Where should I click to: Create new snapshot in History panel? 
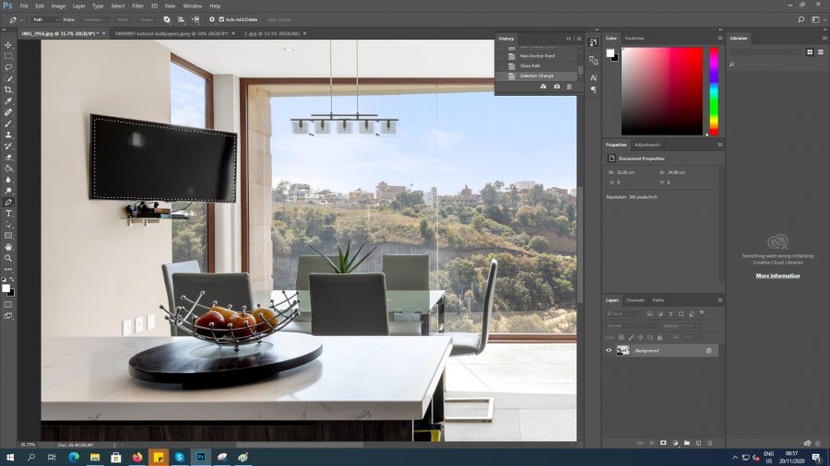click(556, 87)
